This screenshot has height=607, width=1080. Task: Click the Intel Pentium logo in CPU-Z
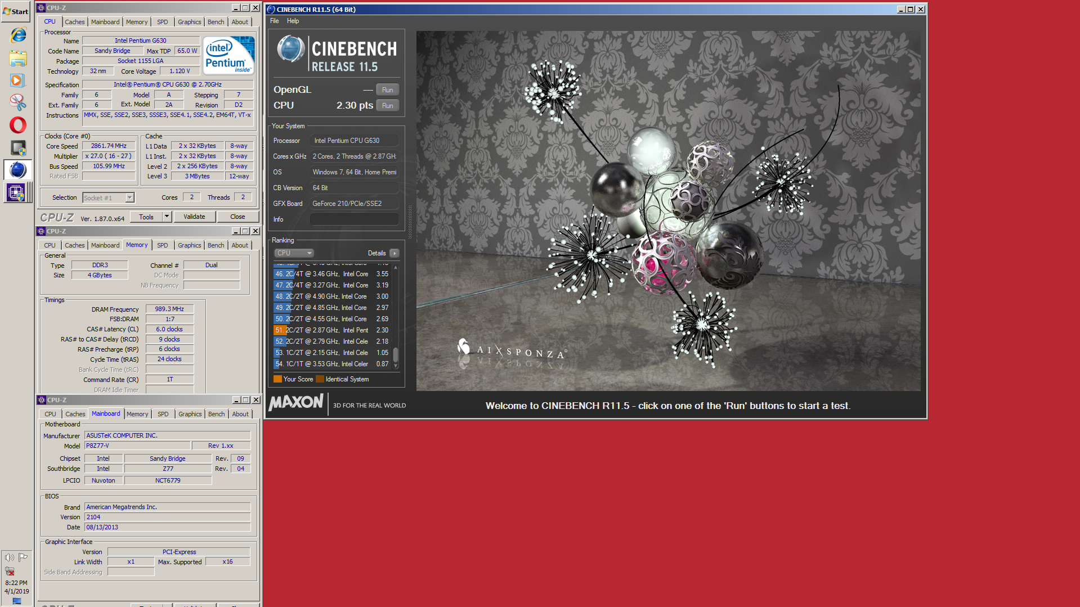coord(229,55)
